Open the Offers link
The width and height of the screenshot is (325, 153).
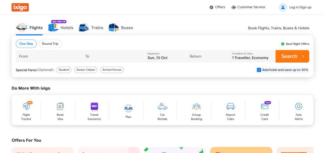tap(220, 7)
